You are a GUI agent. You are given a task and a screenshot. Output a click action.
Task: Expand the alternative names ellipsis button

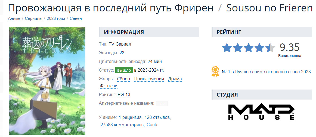tap(162, 104)
